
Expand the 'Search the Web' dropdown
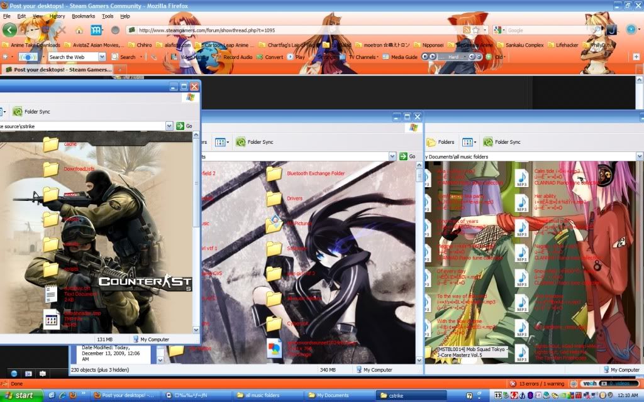(103, 57)
